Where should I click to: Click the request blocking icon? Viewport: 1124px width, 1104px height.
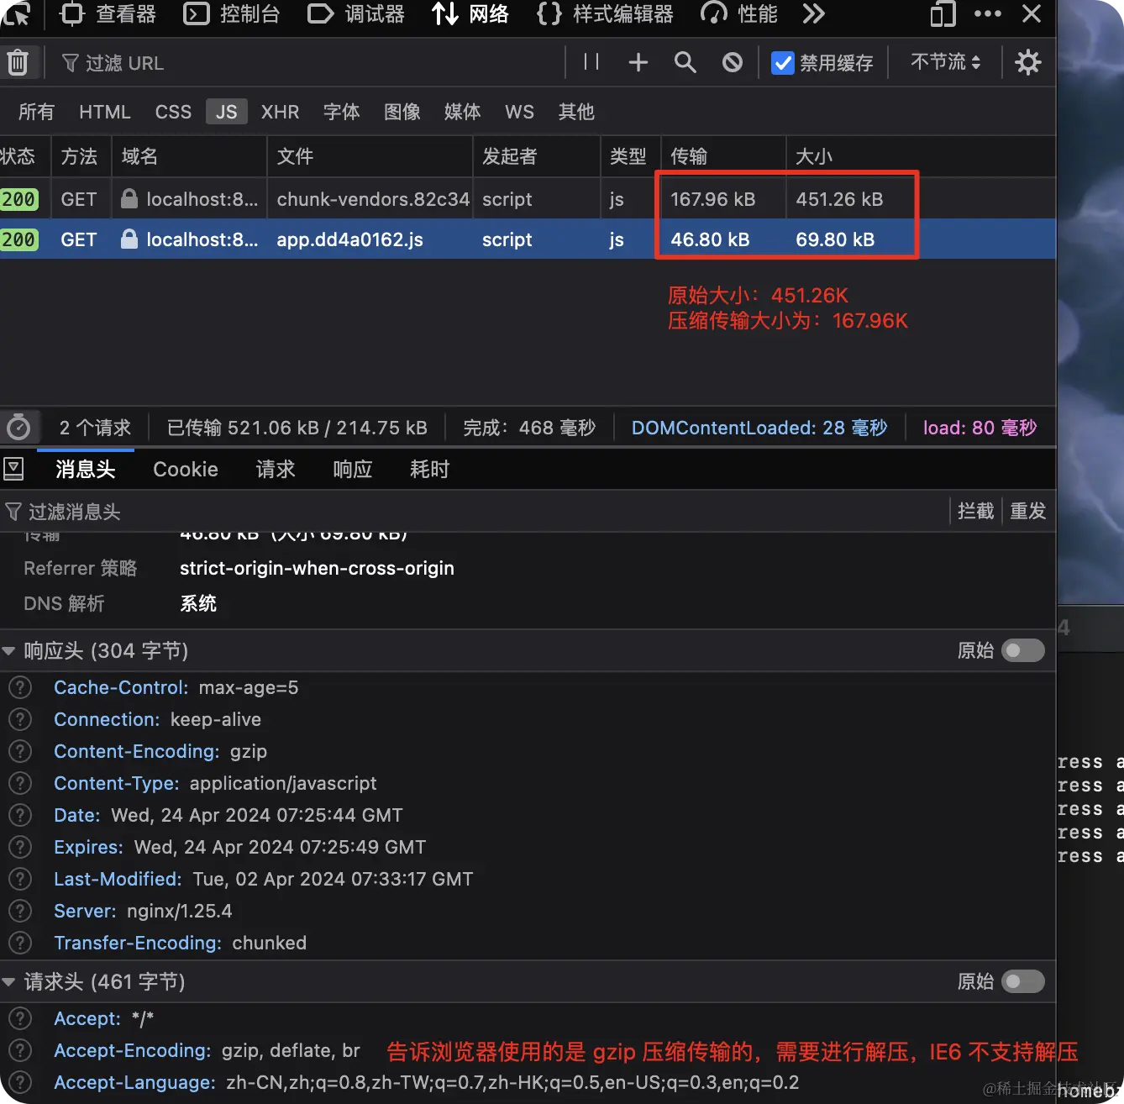pos(732,61)
